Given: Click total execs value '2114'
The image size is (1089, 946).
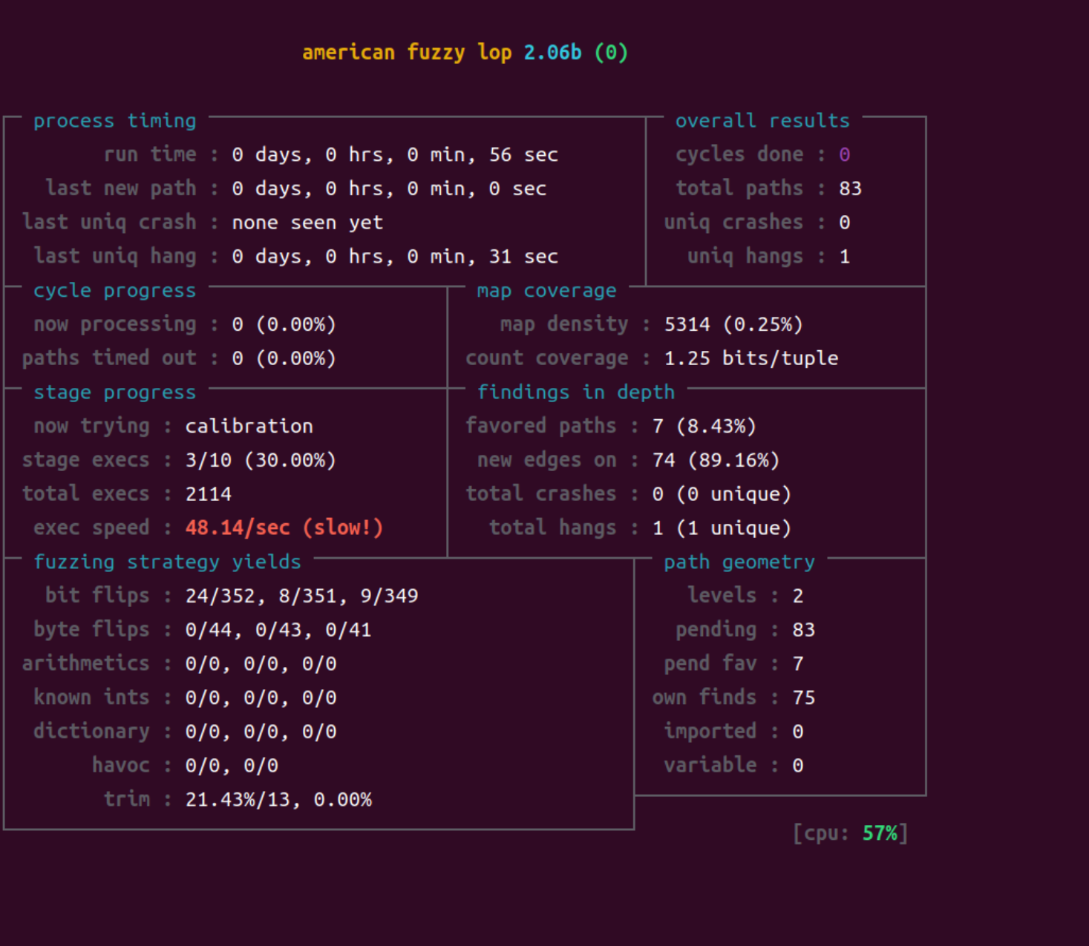Looking at the screenshot, I should [209, 494].
